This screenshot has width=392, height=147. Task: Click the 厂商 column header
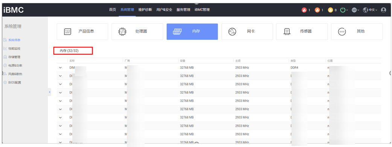click(127, 61)
